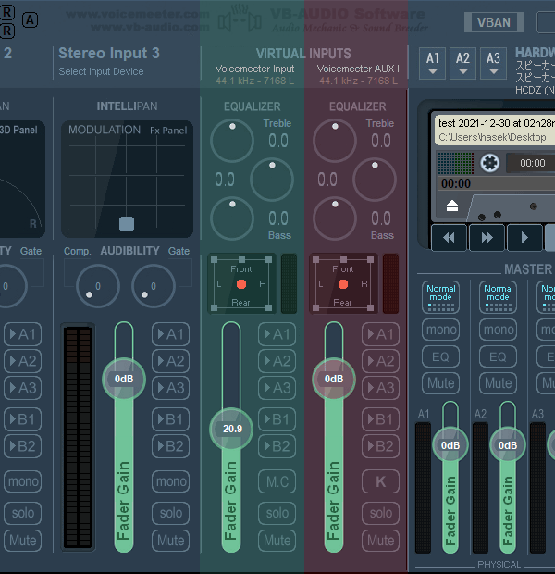Cycle Normal mode on A2 master bus
Screen dimensions: 555x574
[498, 297]
